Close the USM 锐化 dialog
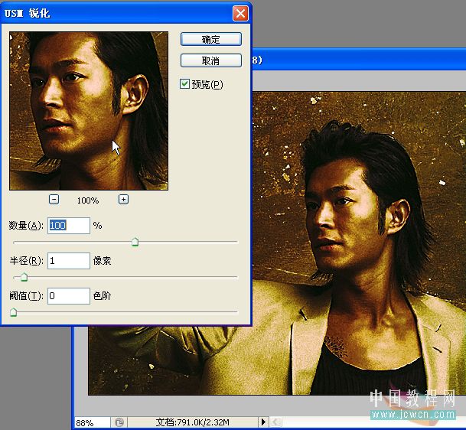Screen dimensions: 466x430 pos(240,13)
